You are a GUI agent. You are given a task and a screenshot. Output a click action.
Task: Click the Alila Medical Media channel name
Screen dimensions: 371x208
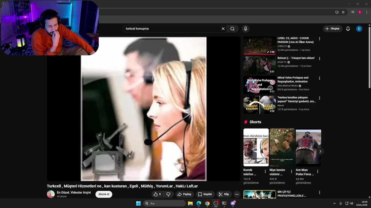pyautogui.click(x=288, y=86)
